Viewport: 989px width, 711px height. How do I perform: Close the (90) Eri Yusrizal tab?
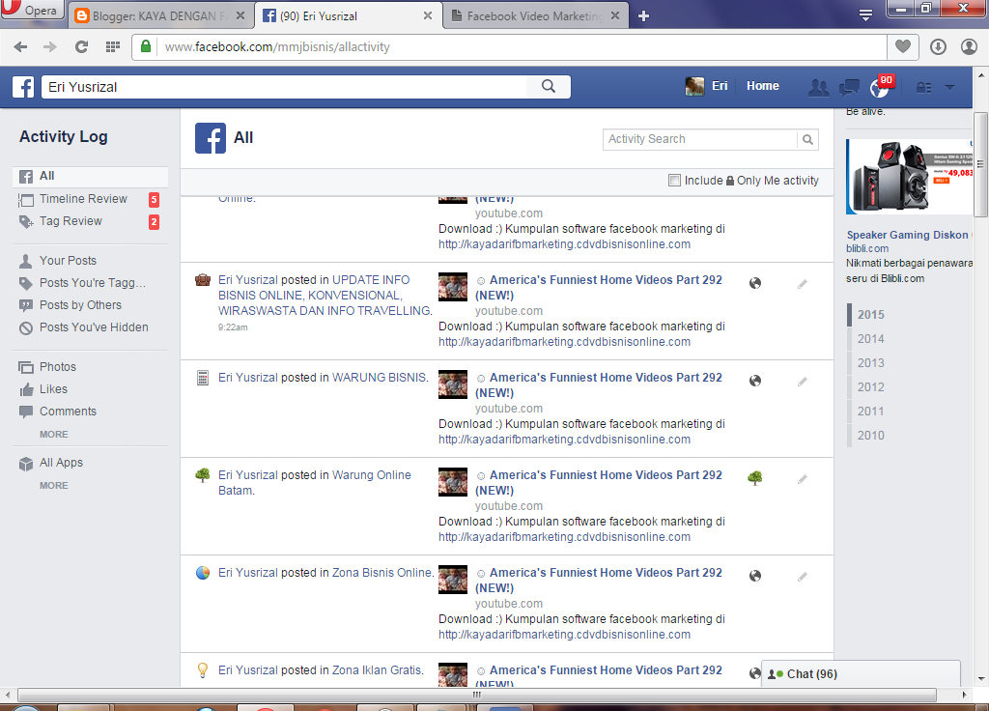[x=428, y=15]
